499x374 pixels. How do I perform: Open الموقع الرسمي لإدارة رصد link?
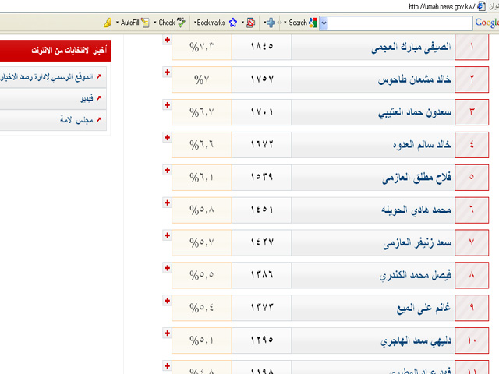[49, 77]
